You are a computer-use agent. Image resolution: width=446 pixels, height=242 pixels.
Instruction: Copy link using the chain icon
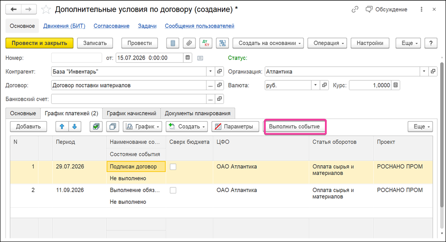pyautogui.click(x=355, y=9)
